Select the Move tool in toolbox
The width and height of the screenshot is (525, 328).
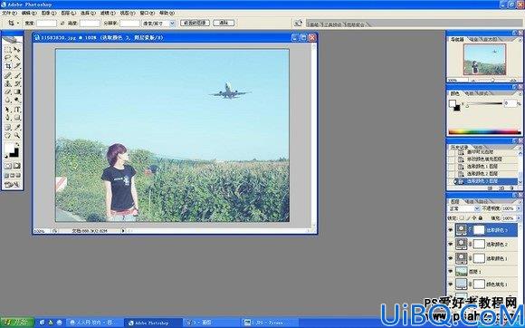pyautogui.click(x=17, y=50)
